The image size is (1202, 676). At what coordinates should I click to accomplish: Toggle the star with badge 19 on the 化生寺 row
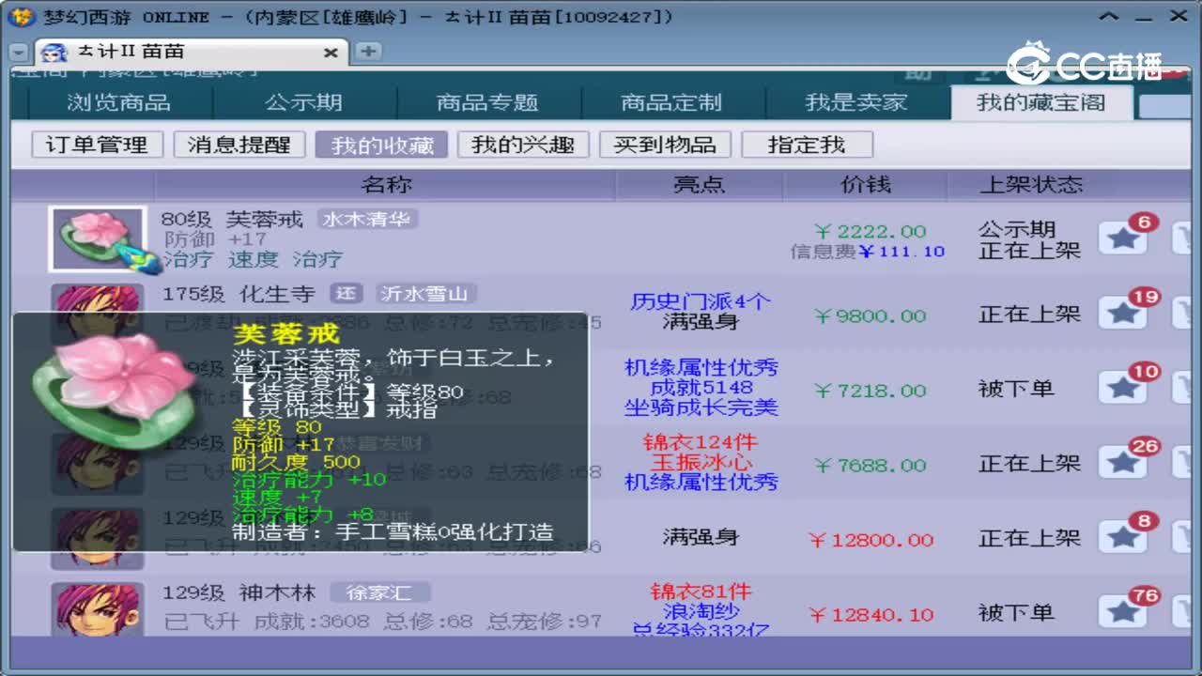click(x=1123, y=313)
